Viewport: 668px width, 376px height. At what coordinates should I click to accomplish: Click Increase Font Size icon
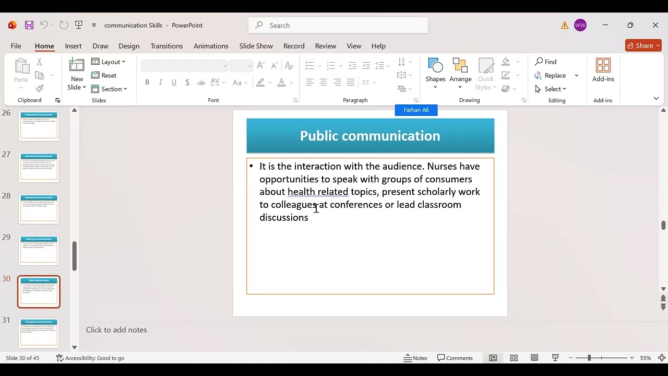pos(260,65)
